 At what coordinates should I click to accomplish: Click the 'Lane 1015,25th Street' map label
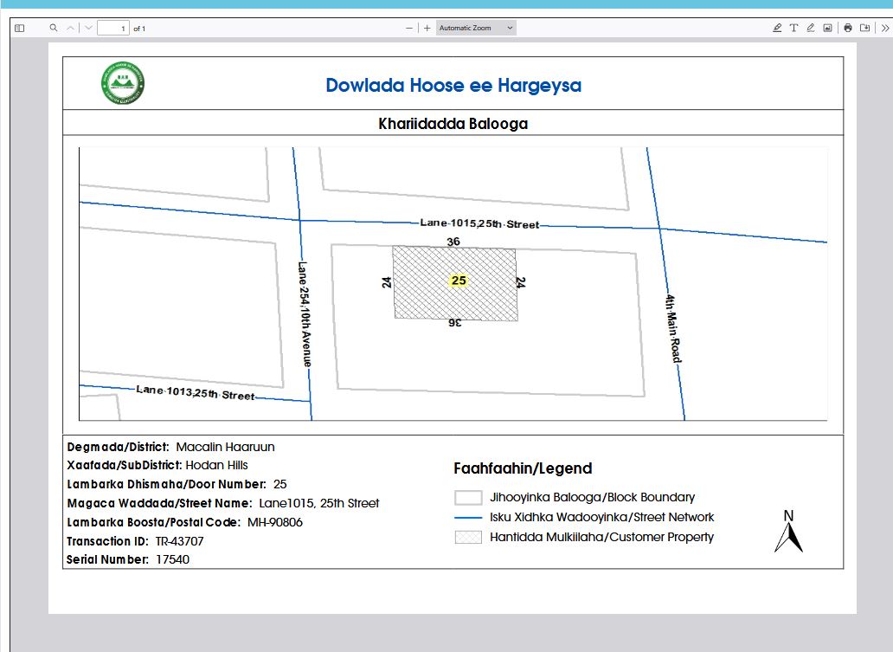479,223
